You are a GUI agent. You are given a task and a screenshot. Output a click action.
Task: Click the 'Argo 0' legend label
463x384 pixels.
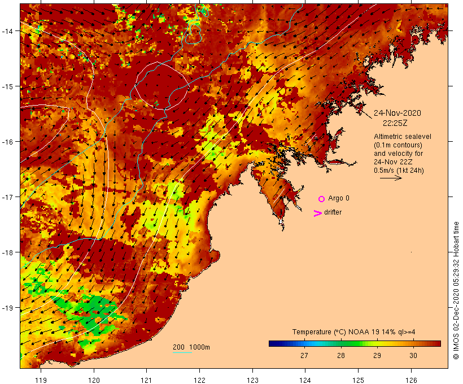click(339, 198)
